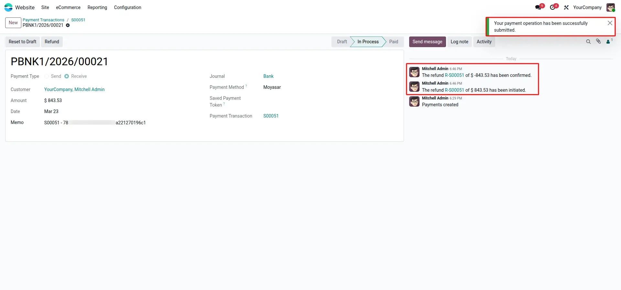Click the Moyasar payment method value

(272, 87)
